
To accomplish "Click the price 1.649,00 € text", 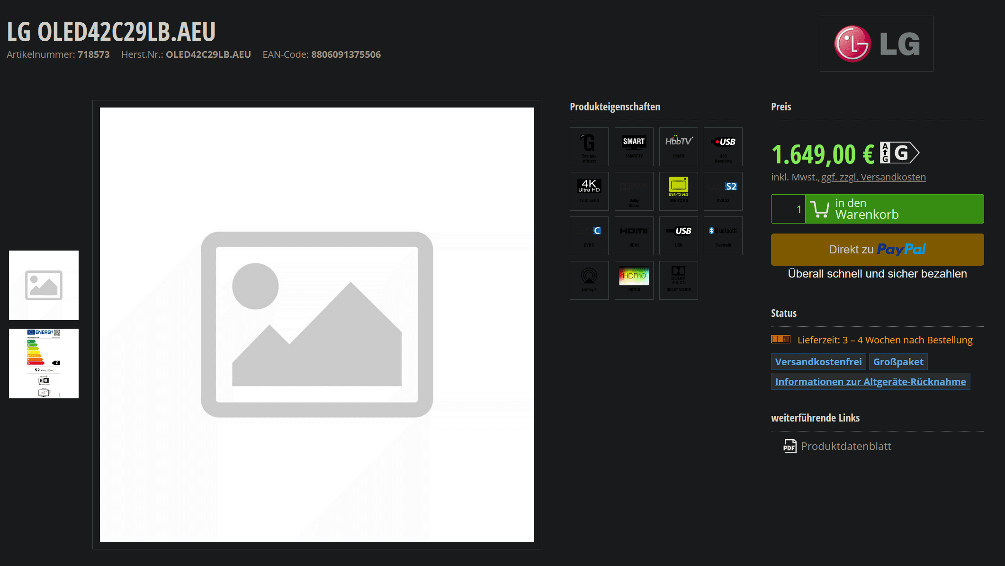I will click(x=823, y=154).
